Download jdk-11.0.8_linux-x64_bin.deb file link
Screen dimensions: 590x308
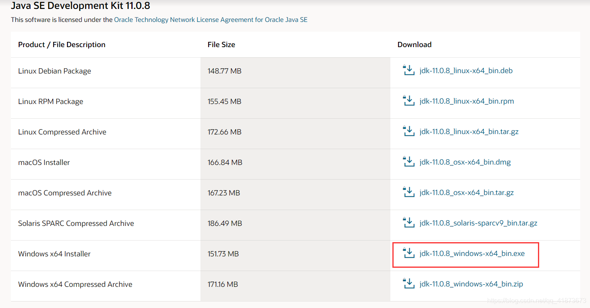point(466,71)
